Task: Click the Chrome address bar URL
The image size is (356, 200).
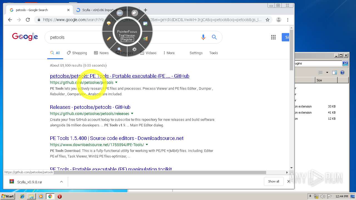Action: (152, 20)
